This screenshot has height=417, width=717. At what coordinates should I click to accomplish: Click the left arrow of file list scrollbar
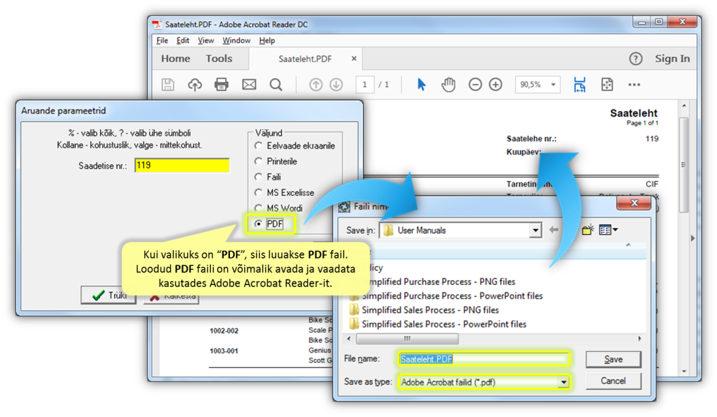[x=349, y=339]
